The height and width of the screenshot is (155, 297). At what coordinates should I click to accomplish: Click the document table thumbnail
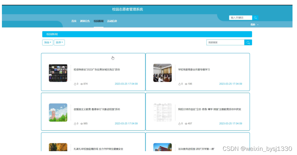point(163,112)
